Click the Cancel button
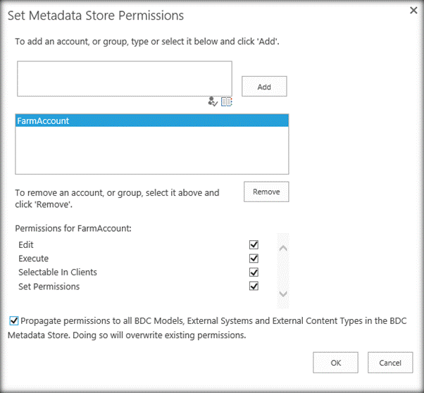This screenshot has height=393, width=424. click(x=389, y=363)
